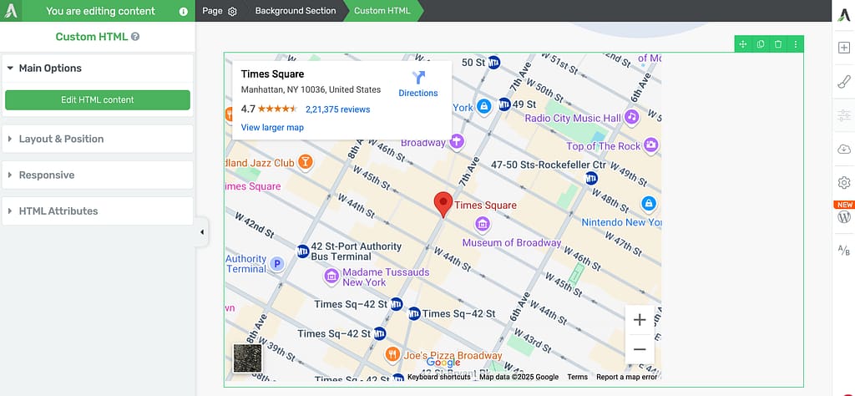Select the move handle on element toolbar
Viewport: 855px width, 396px height.
(x=742, y=44)
